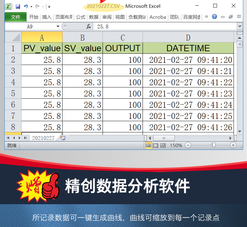Click the Save icon in quick access toolbar

pyautogui.click(x=18, y=6)
